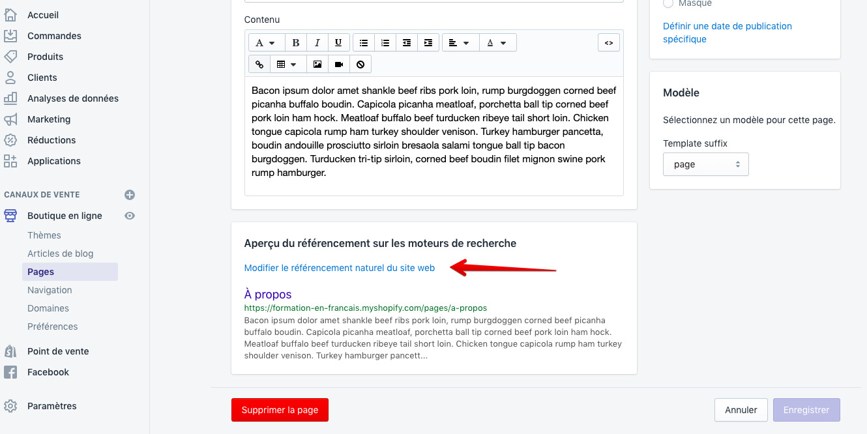
Task: Open Articles de blog
Action: 61,253
